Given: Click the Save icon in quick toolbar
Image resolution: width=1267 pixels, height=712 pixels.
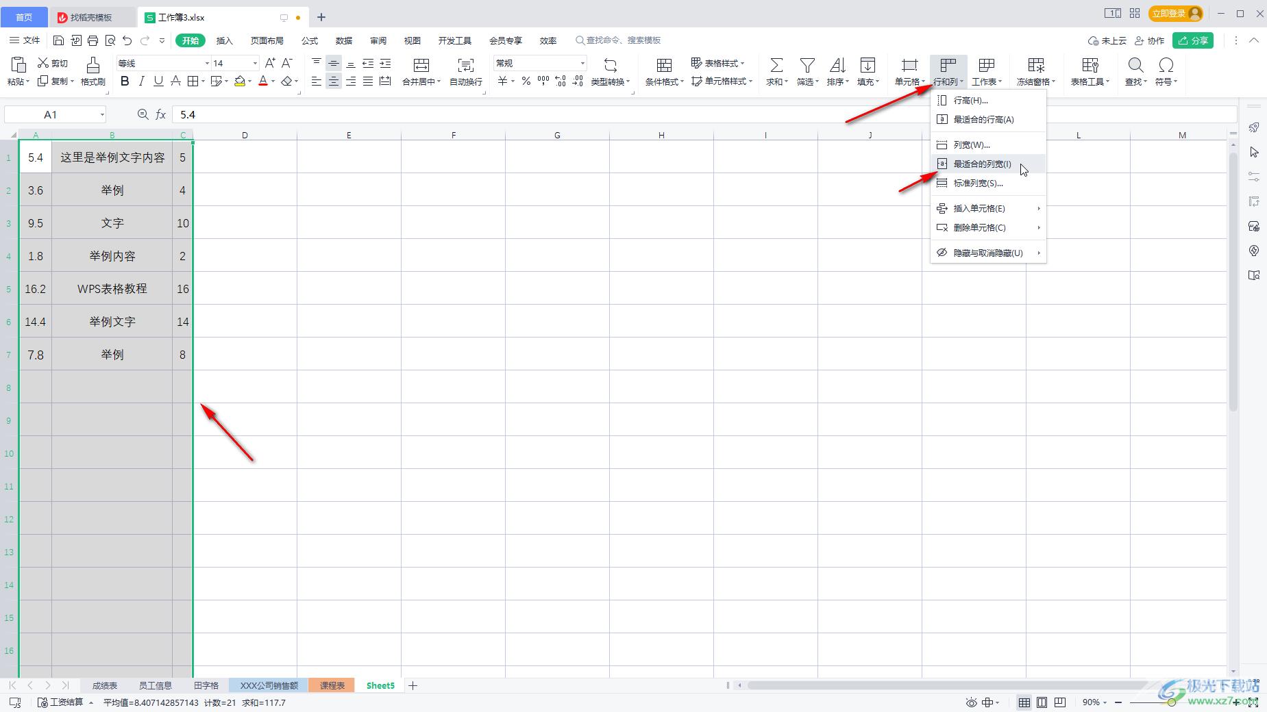Looking at the screenshot, I should (58, 40).
